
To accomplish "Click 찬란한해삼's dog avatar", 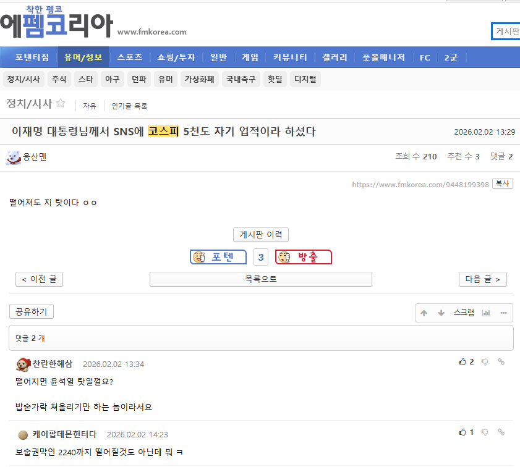I will pos(23,364).
